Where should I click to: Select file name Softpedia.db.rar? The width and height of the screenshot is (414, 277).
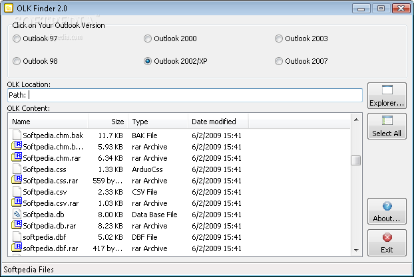pyautogui.click(x=49, y=226)
